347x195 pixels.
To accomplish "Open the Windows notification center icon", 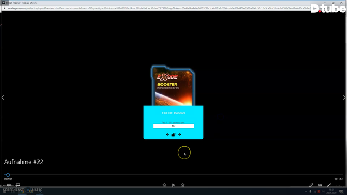I will point(341,191).
